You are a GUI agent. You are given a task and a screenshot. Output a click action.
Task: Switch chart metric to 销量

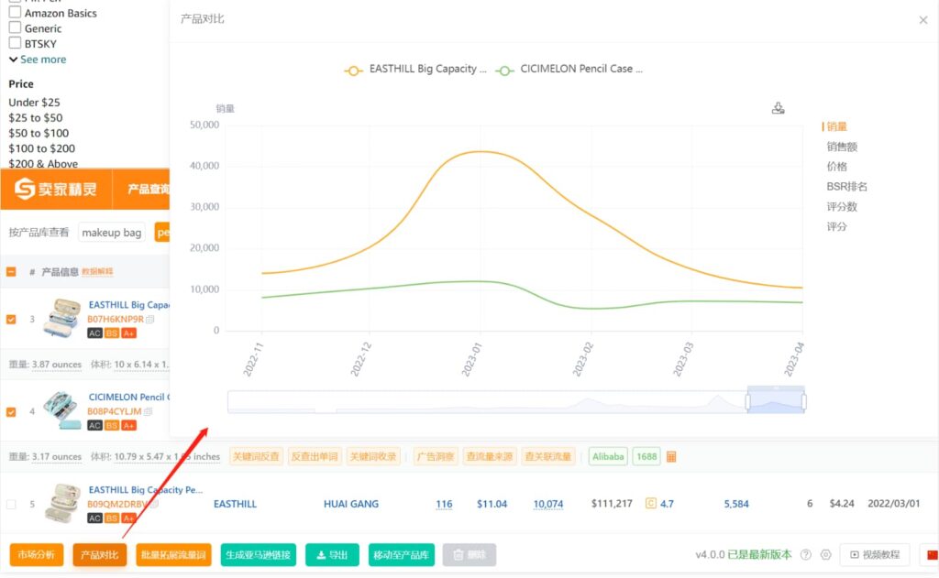836,126
